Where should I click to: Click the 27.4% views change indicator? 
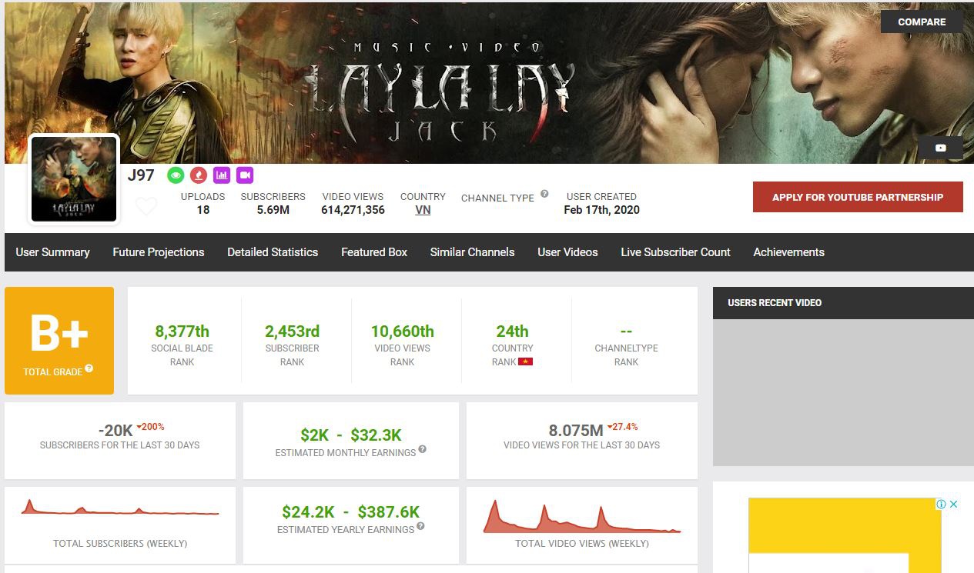coord(623,427)
